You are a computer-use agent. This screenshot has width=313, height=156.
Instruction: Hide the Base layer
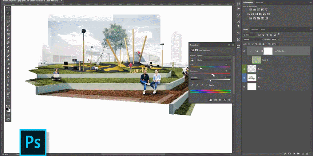click(244, 78)
